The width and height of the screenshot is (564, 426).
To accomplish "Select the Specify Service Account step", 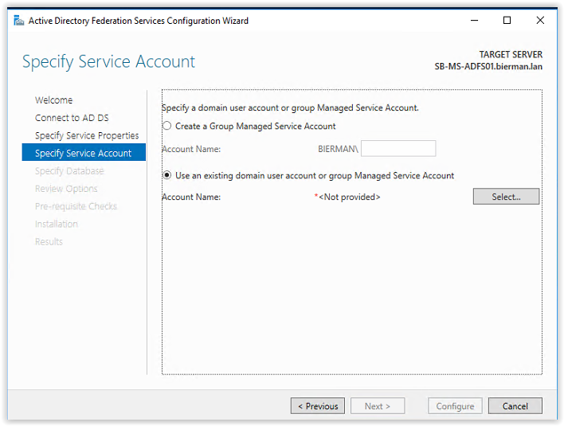I will pos(84,152).
